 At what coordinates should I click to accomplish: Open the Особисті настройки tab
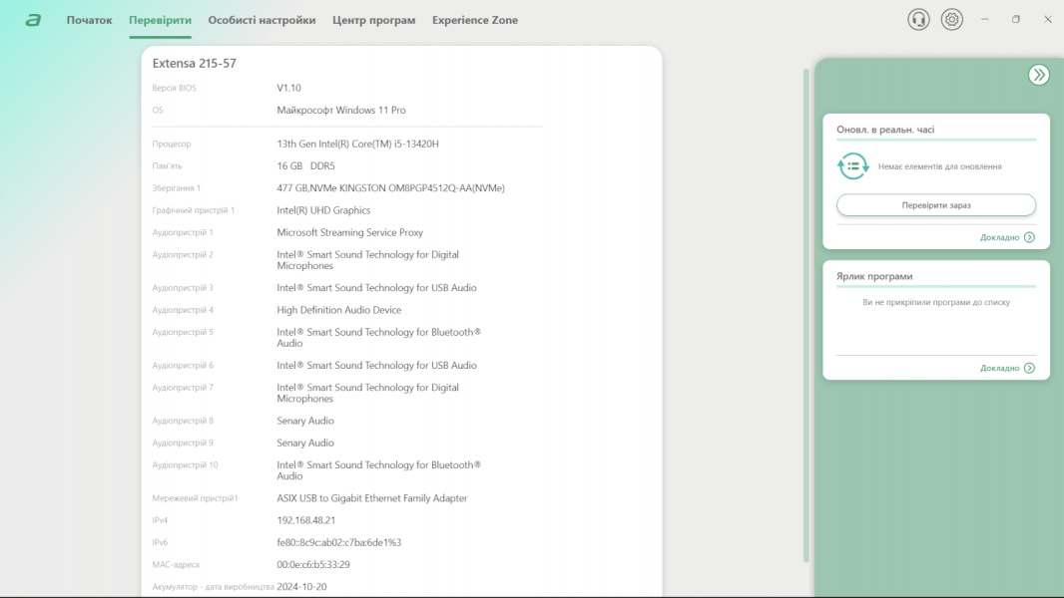point(262,20)
